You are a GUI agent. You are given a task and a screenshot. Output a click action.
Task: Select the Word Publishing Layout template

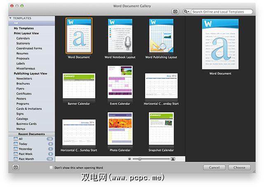pyautogui.click(x=161, y=36)
